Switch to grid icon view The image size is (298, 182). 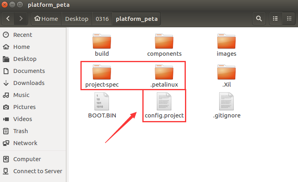click(x=289, y=18)
